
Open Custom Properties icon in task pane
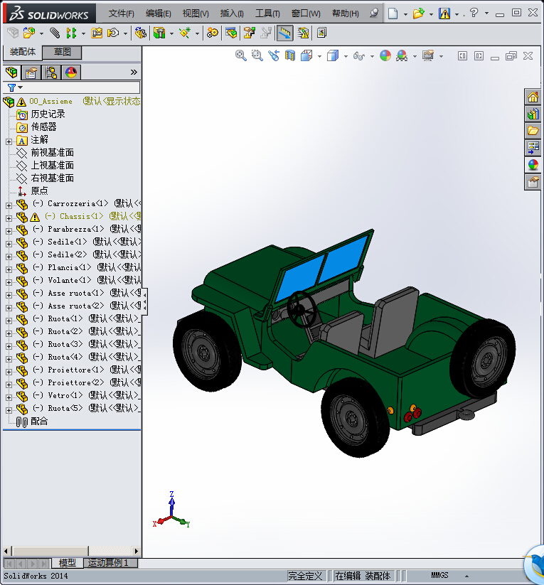[533, 182]
